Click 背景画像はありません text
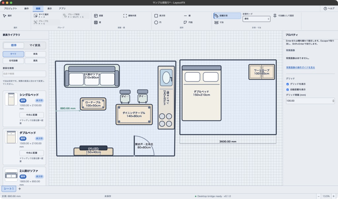338x199 pixels. tap(298, 58)
